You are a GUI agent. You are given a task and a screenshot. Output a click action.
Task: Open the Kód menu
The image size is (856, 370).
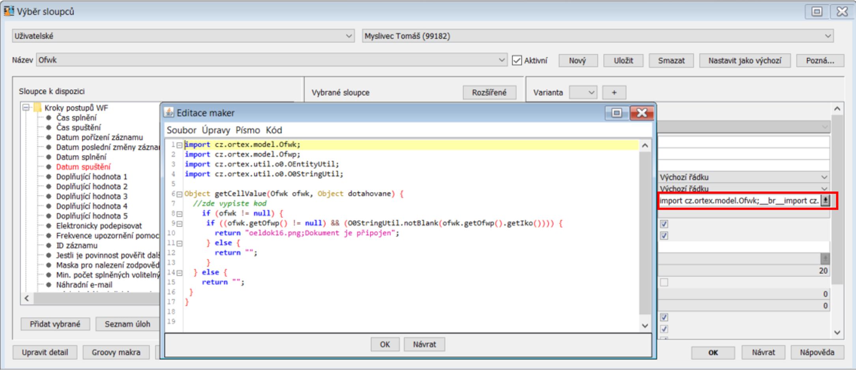[x=273, y=130]
